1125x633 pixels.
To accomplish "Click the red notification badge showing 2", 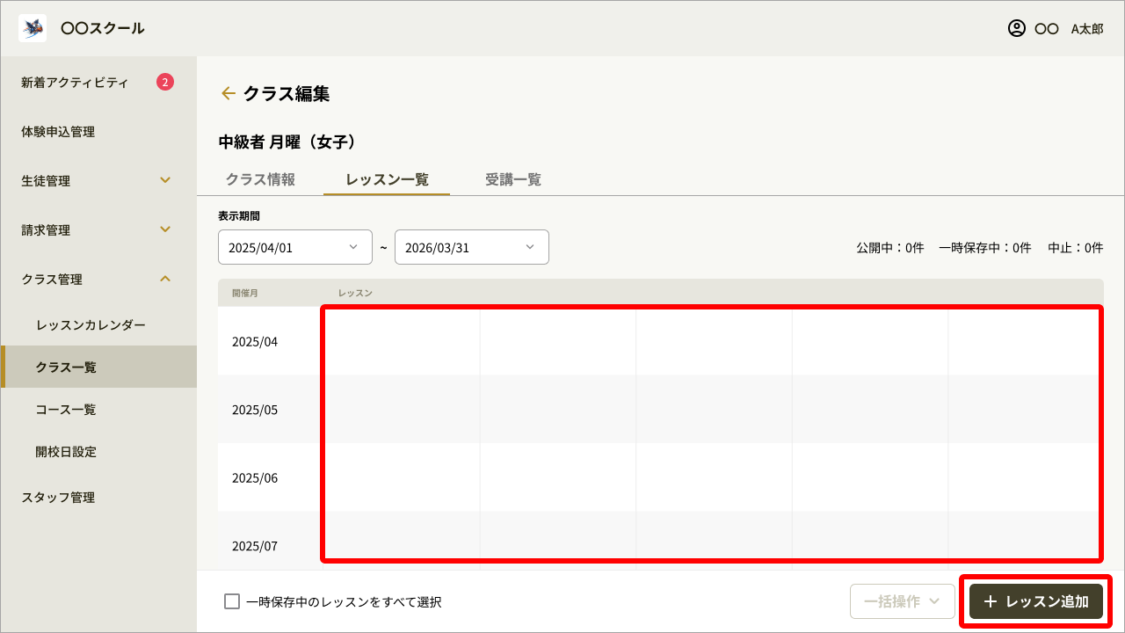I will (x=165, y=83).
